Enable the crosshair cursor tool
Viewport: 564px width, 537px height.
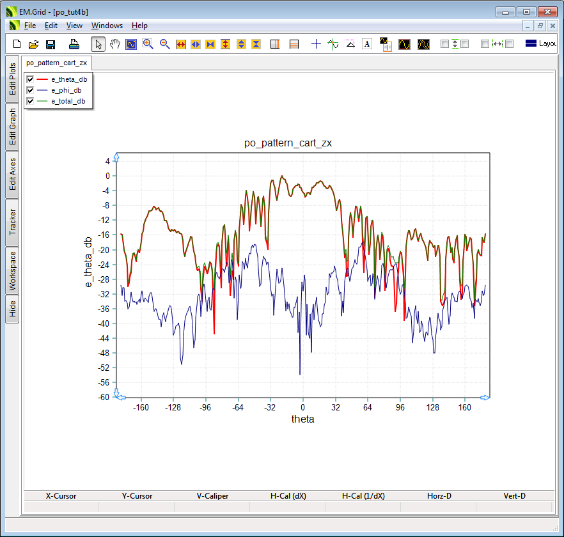[316, 44]
